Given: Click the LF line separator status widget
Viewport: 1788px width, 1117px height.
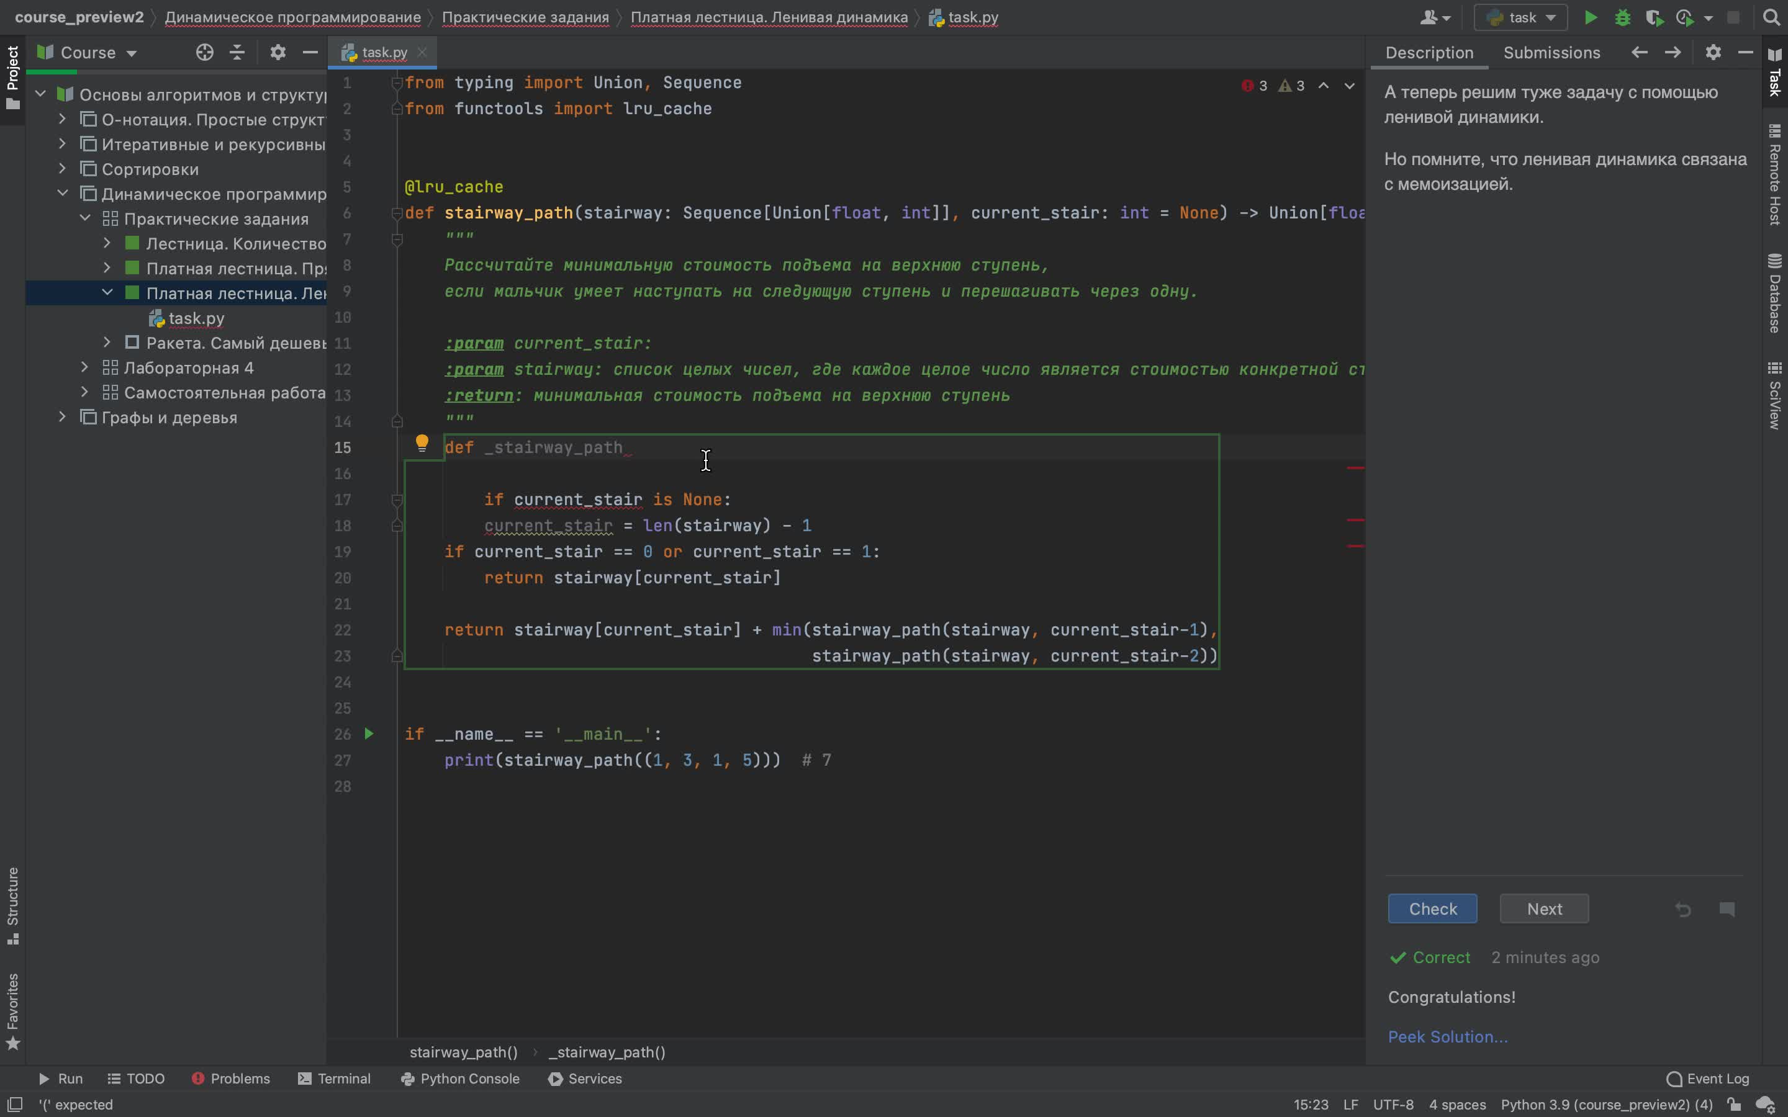Looking at the screenshot, I should (1350, 1105).
